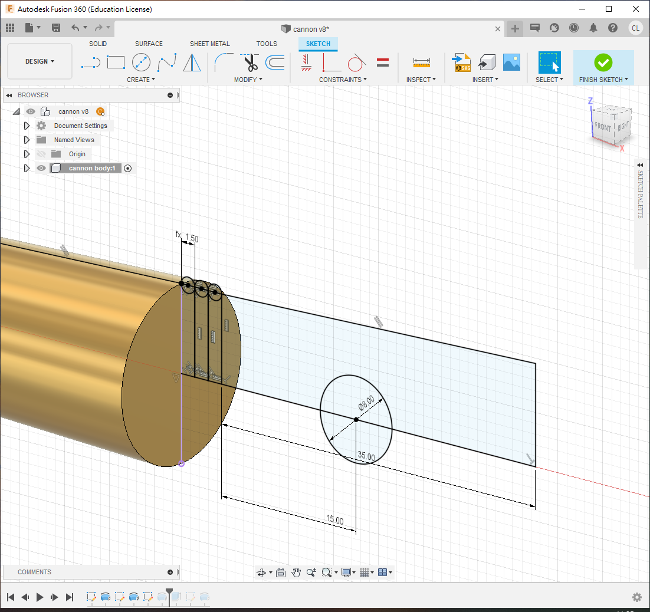Toggle visibility of the Origin folder
Image resolution: width=650 pixels, height=612 pixels.
tap(41, 154)
